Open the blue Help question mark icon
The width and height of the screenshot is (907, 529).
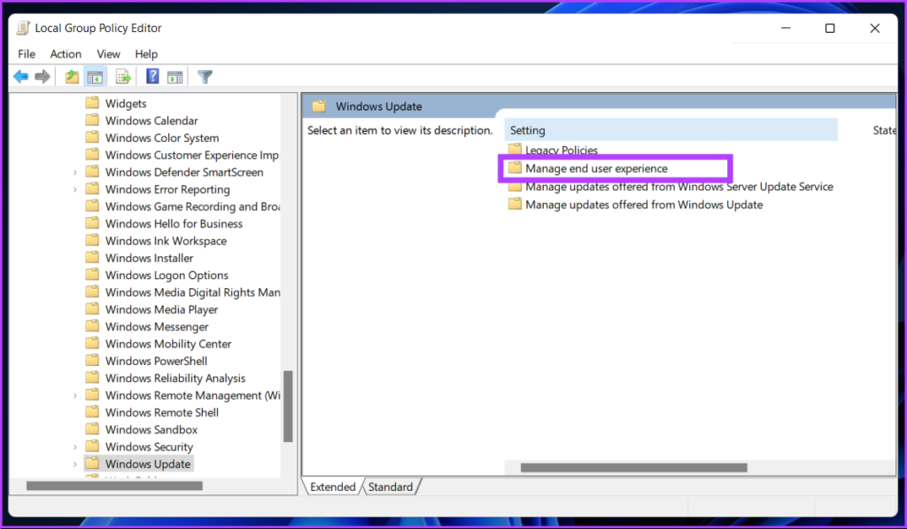point(153,77)
